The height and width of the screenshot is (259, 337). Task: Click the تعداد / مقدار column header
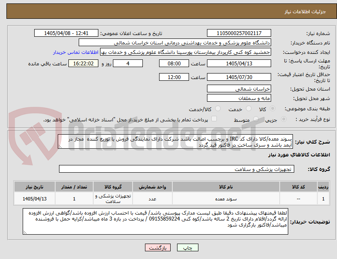click(74, 187)
